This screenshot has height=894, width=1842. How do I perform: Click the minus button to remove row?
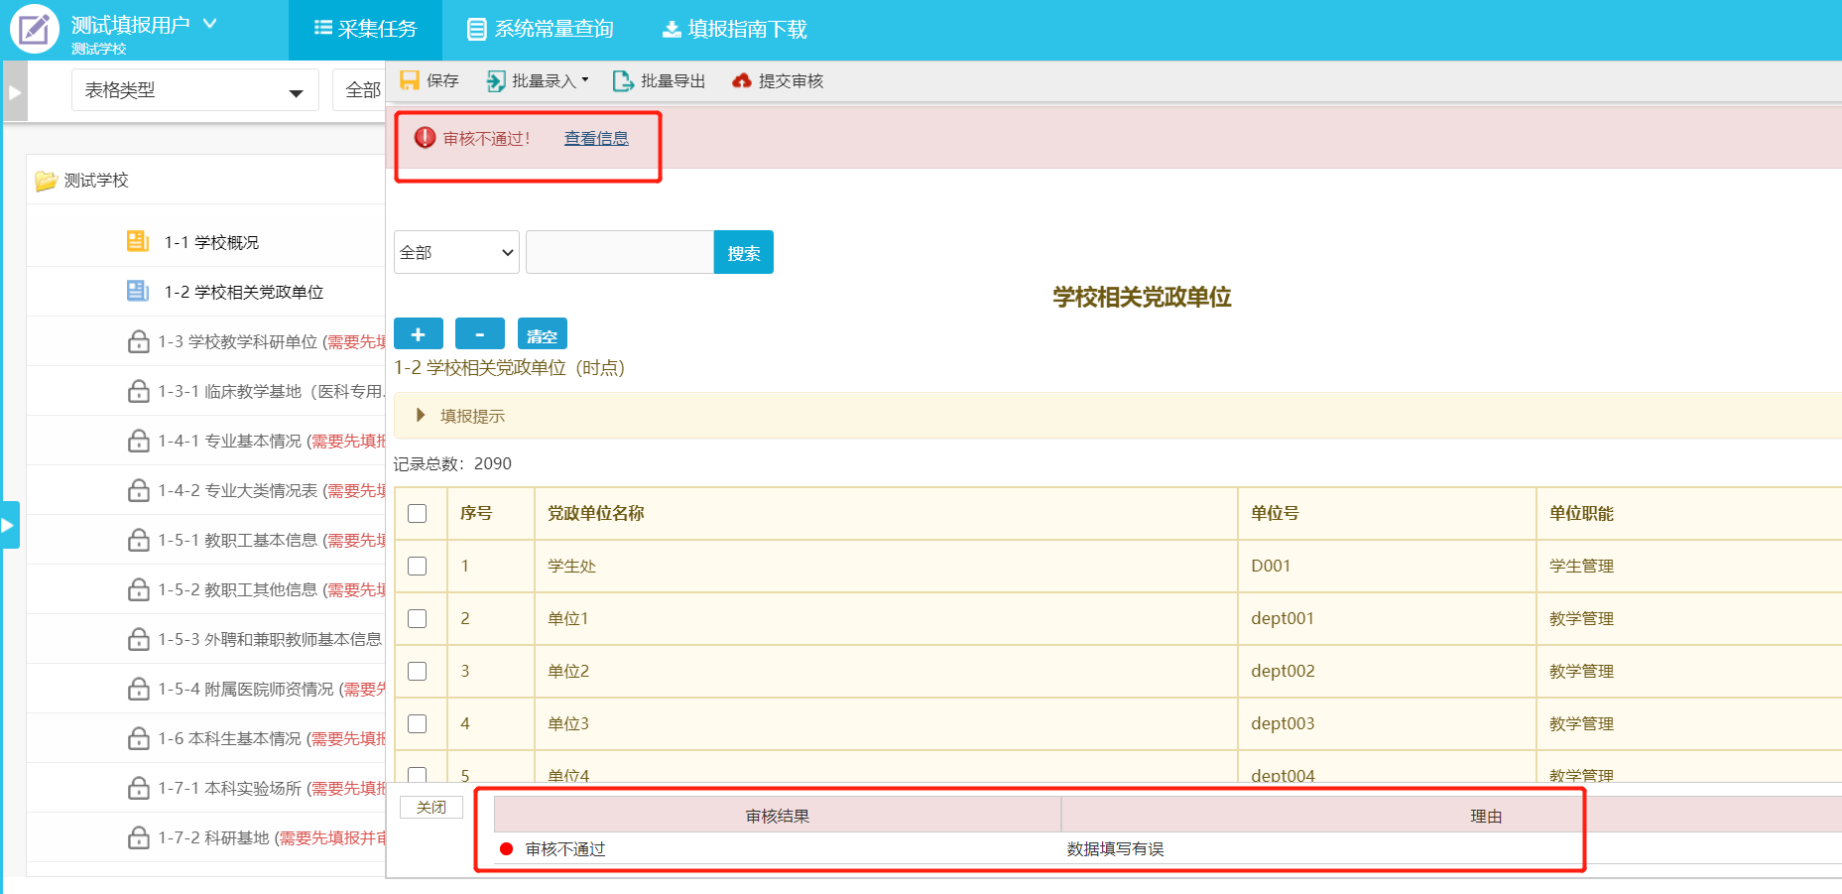479,334
